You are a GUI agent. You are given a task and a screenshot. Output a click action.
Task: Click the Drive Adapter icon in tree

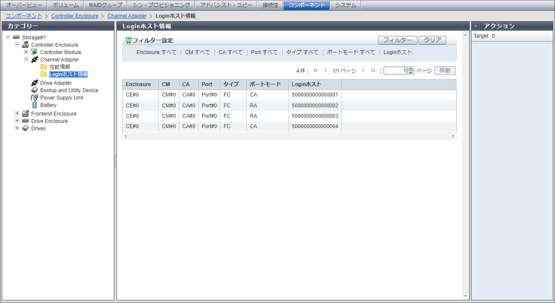pos(35,83)
